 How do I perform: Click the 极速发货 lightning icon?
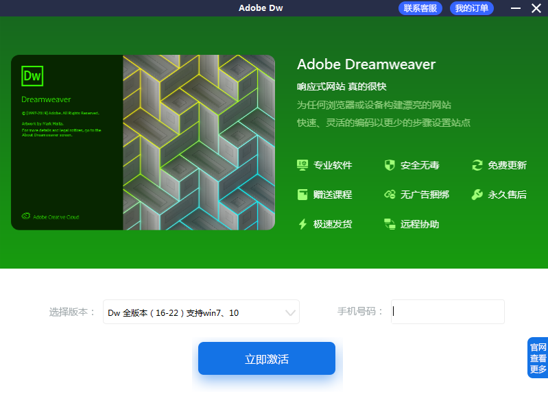point(302,224)
